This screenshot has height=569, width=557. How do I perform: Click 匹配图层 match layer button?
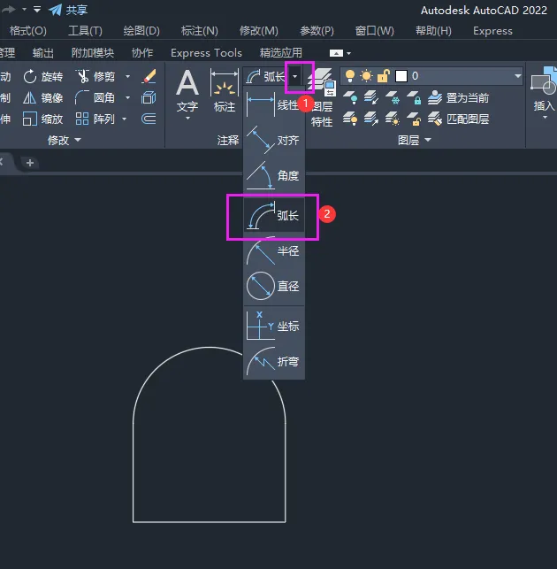458,119
